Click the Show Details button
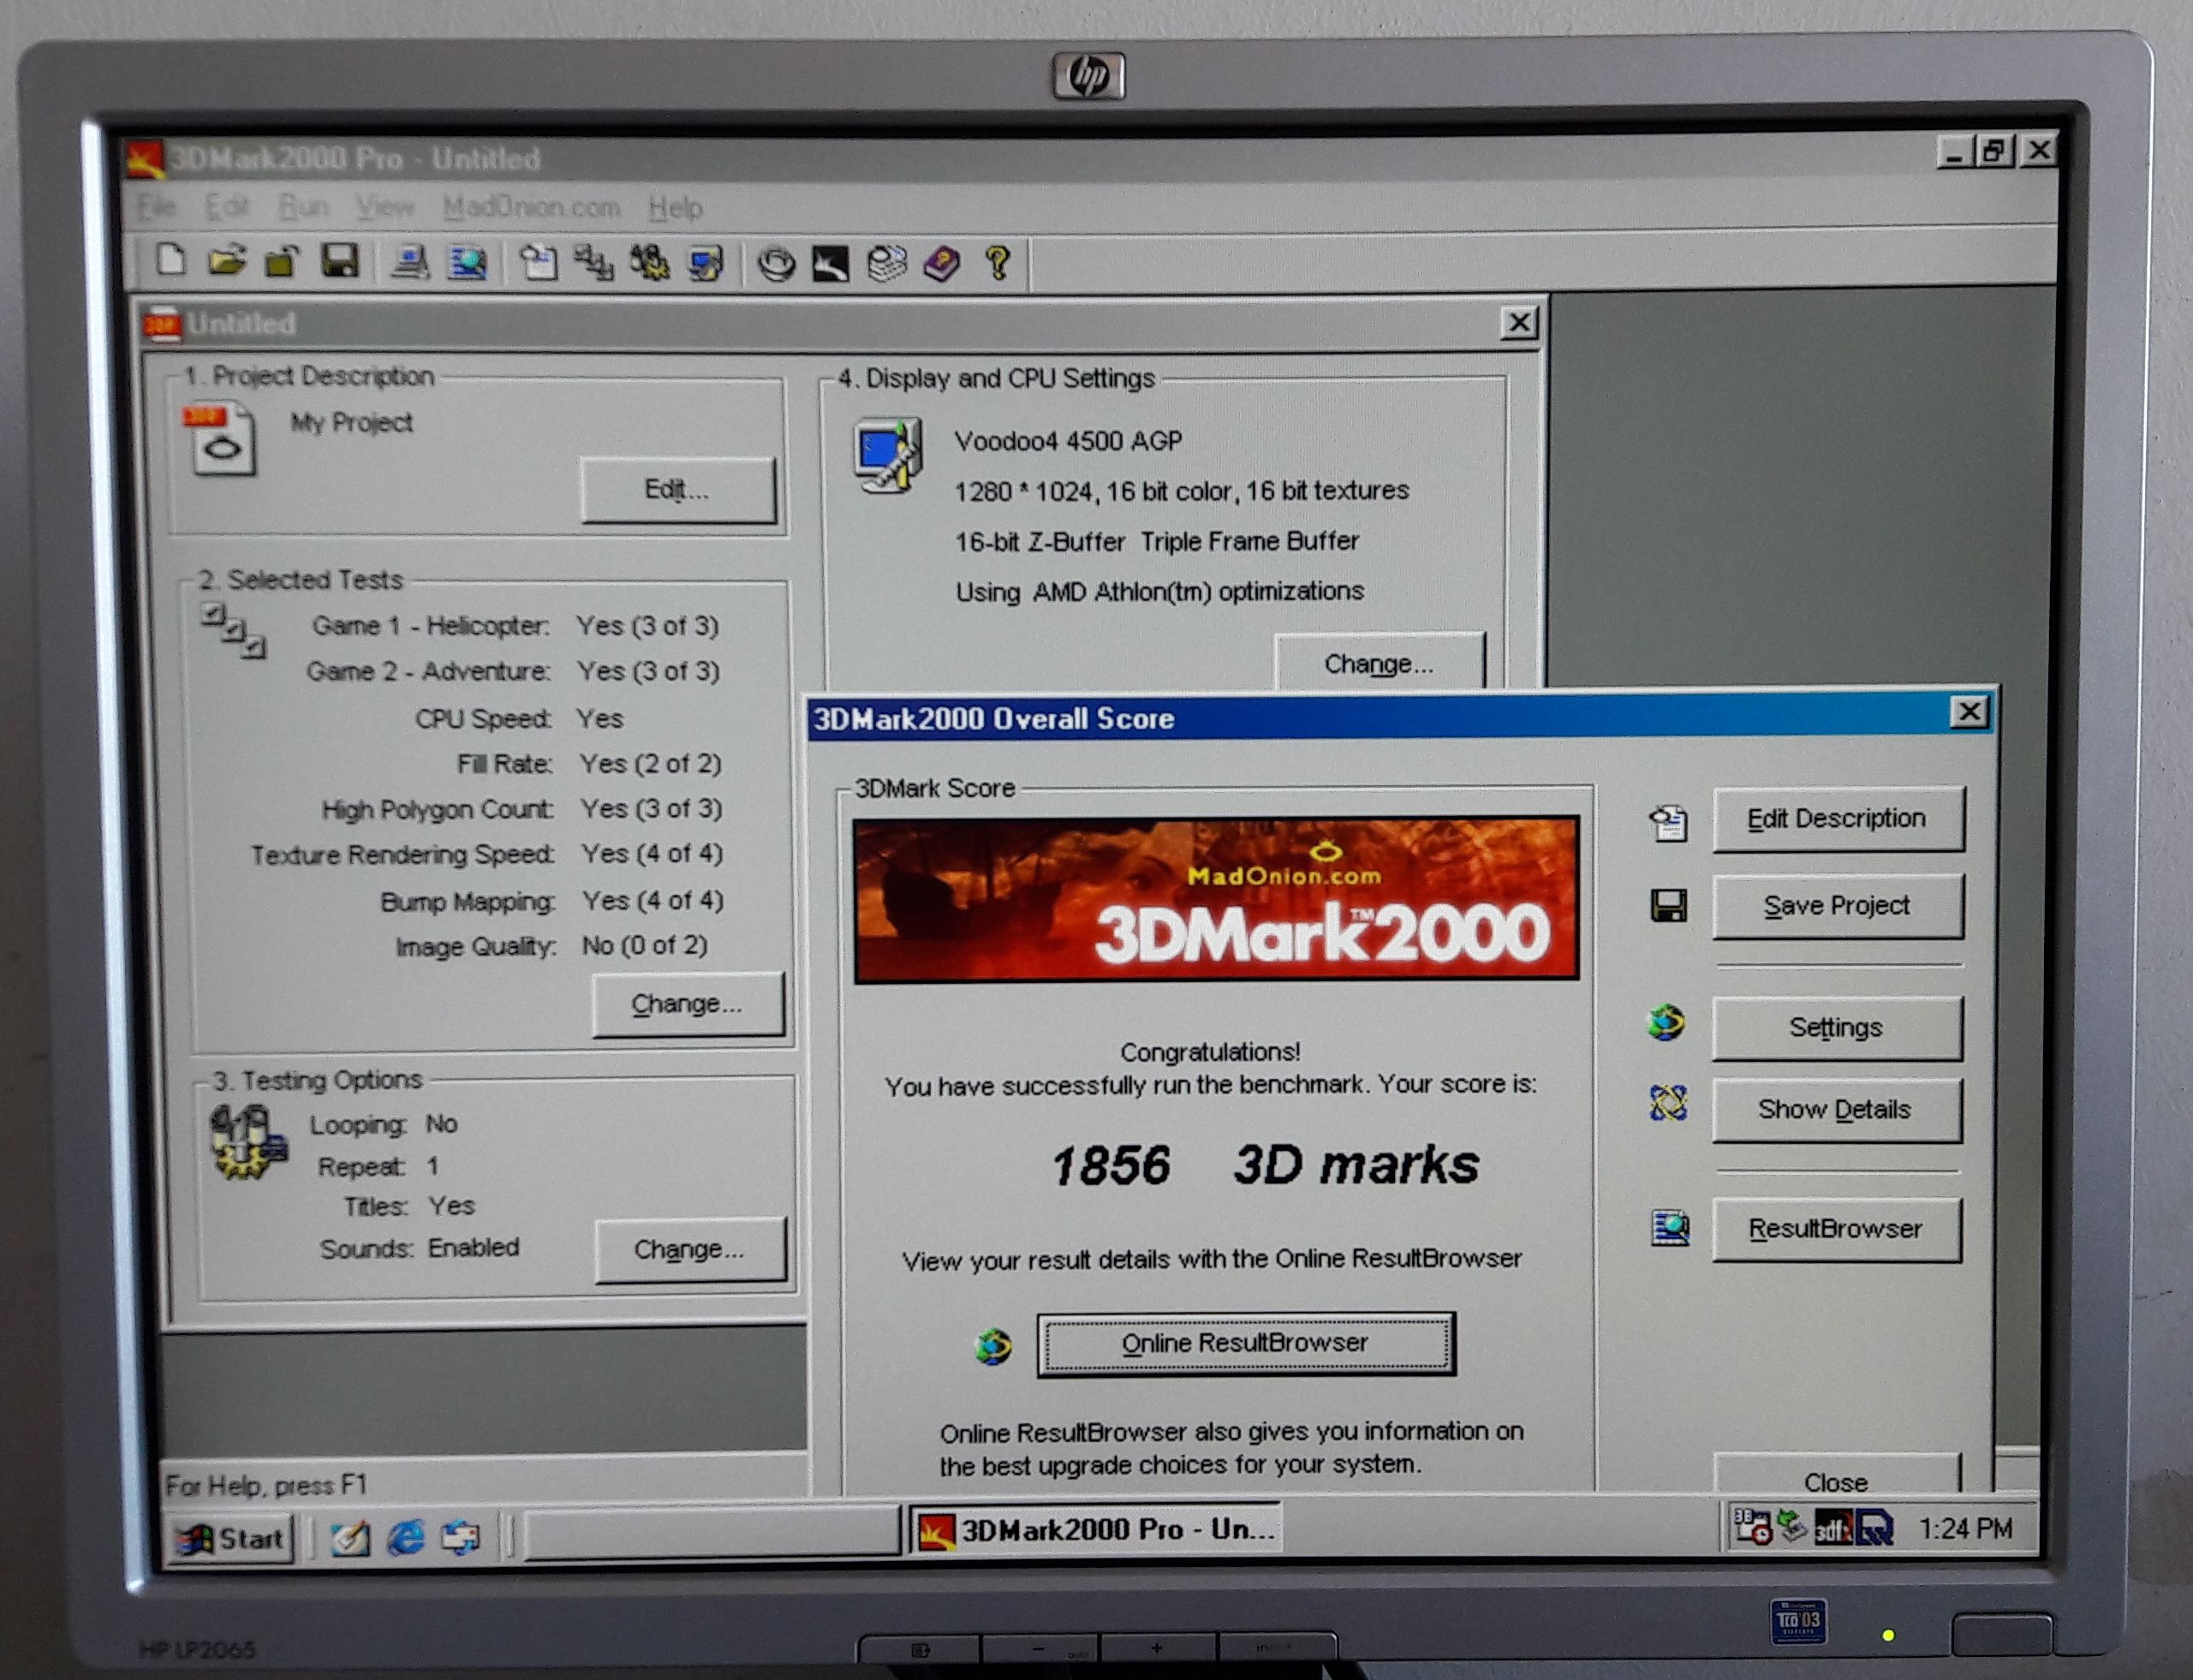 1835,1109
